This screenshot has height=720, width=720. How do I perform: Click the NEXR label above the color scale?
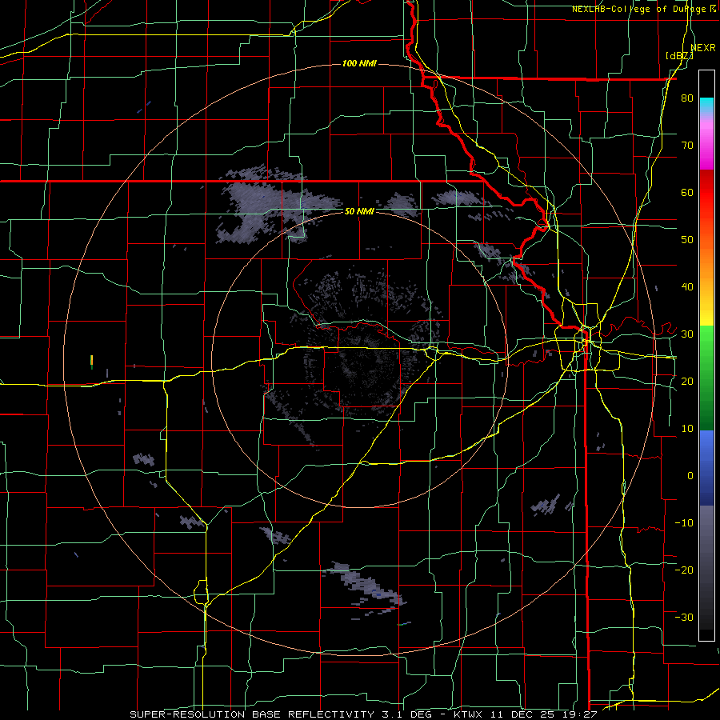pos(703,48)
